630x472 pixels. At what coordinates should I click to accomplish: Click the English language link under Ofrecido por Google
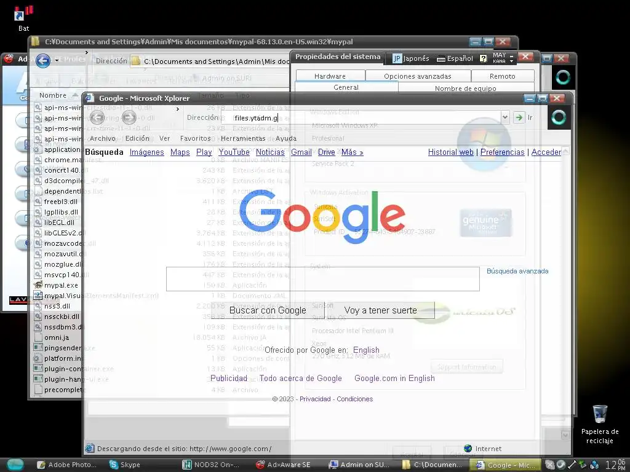coord(366,350)
